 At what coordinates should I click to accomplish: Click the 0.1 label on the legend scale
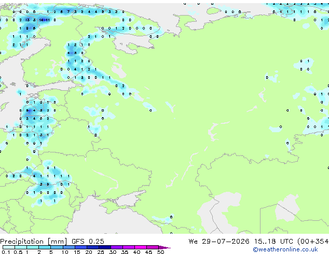[6, 252]
